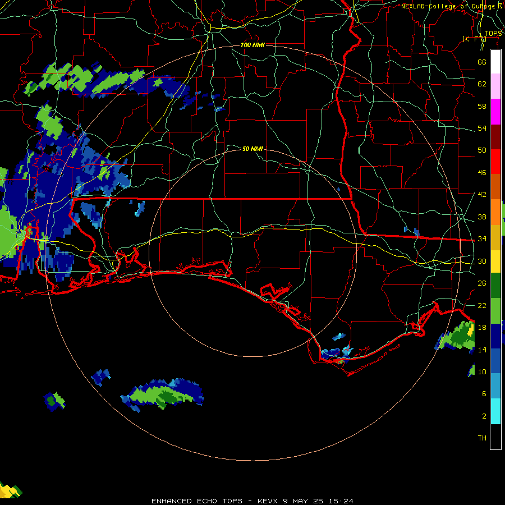
Task: Click the TH legend label
Action: (x=482, y=438)
